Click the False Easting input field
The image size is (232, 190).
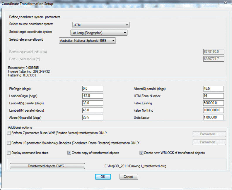point(213,103)
